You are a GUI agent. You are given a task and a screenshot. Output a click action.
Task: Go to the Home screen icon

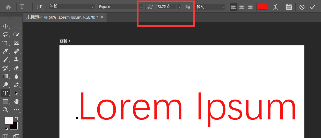(x=8, y=7)
